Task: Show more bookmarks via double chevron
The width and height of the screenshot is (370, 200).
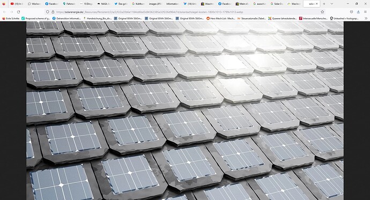Action: tap(366, 18)
